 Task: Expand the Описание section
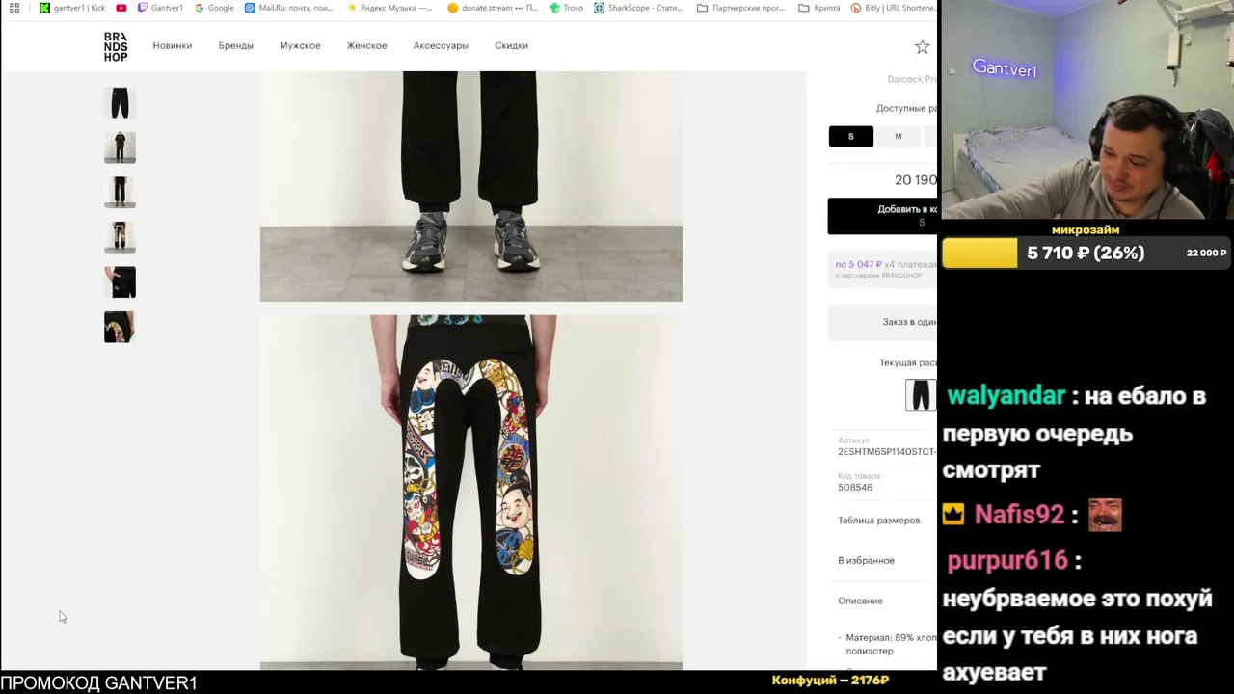(x=860, y=601)
